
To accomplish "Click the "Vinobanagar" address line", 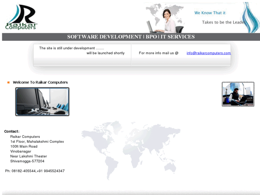I will (21, 151).
